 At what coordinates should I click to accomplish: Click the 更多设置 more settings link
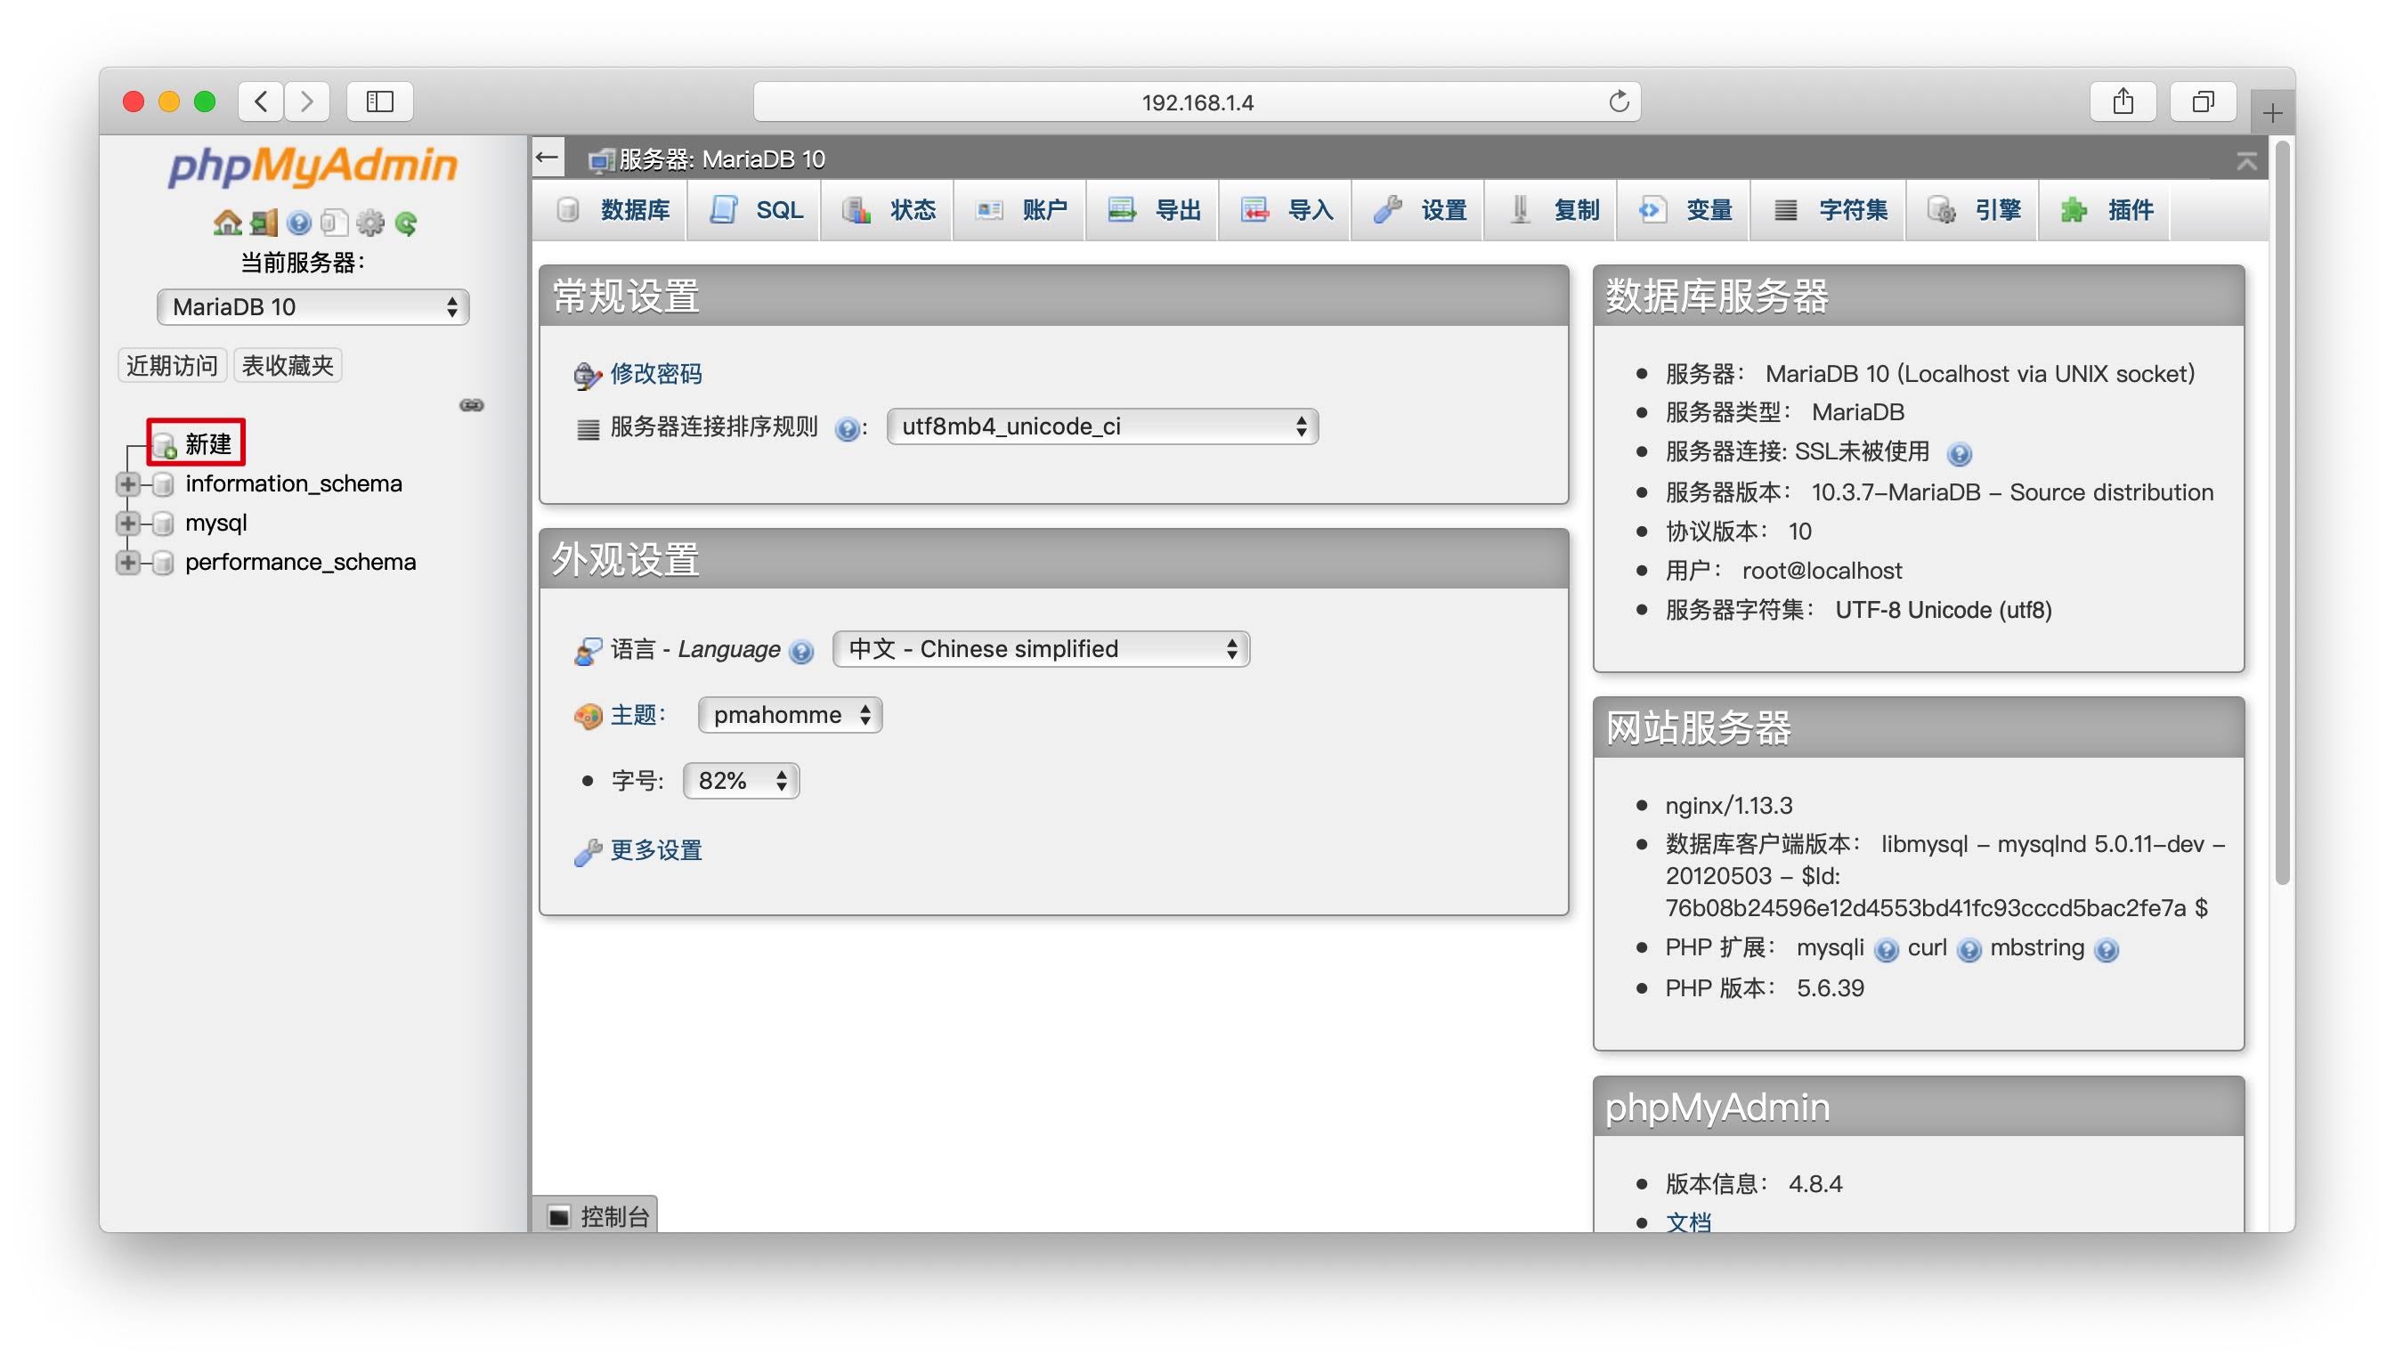[x=654, y=848]
